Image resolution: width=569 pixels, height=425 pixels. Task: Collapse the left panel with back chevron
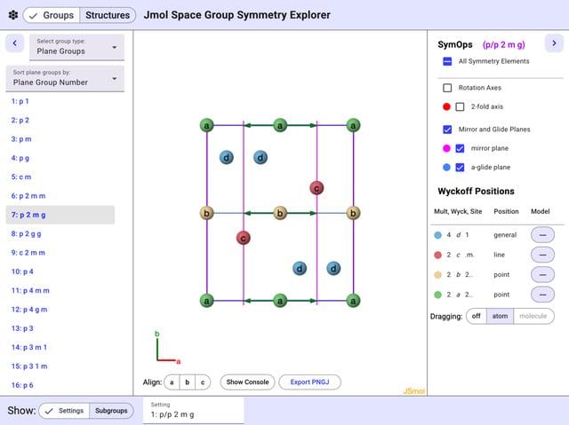pos(15,43)
